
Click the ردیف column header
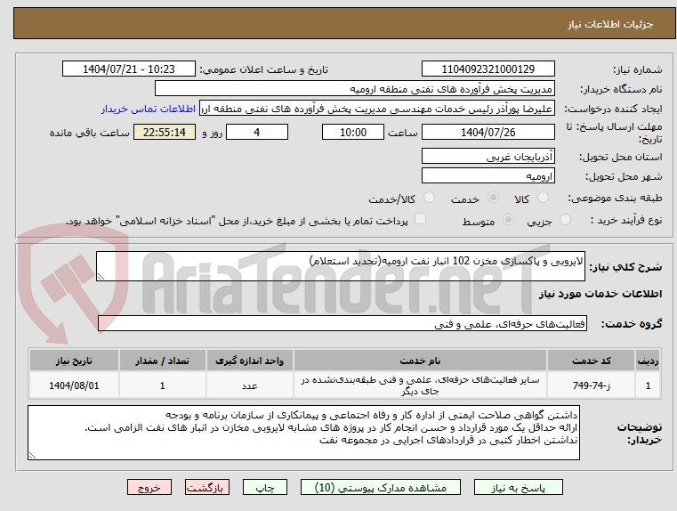tap(648, 361)
